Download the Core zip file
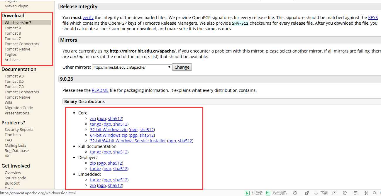 coord(93,119)
